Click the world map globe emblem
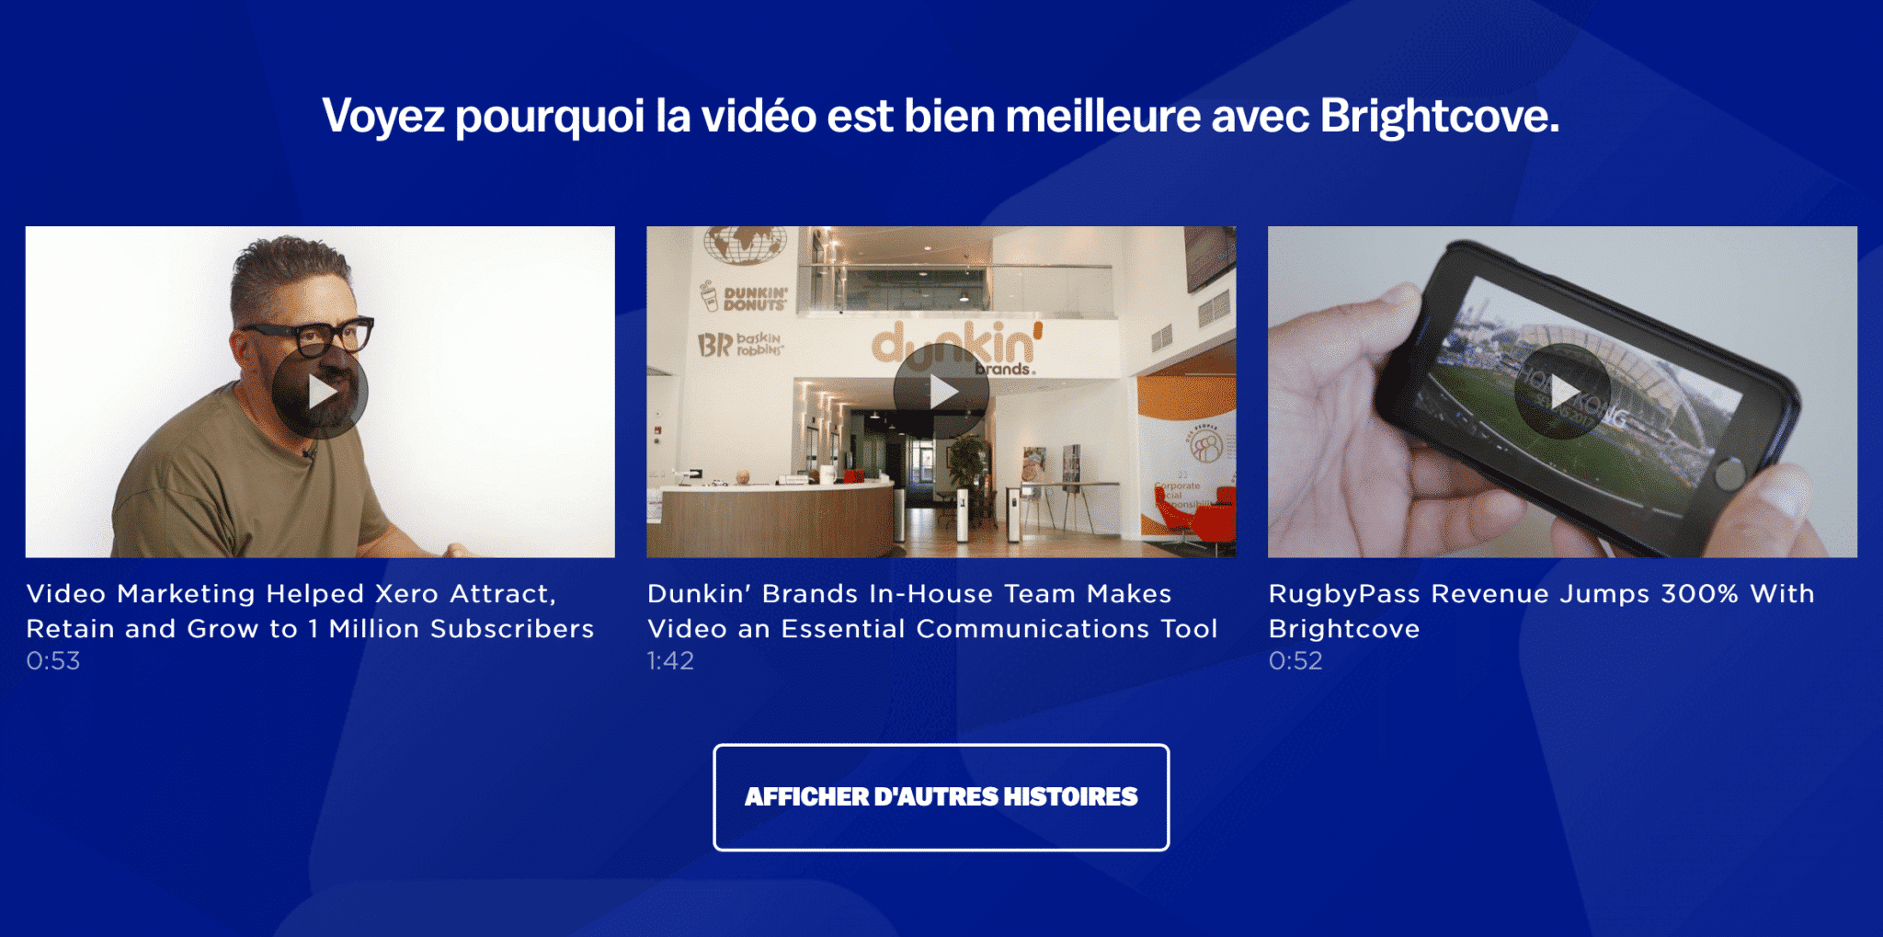The image size is (1883, 937). coord(745,243)
